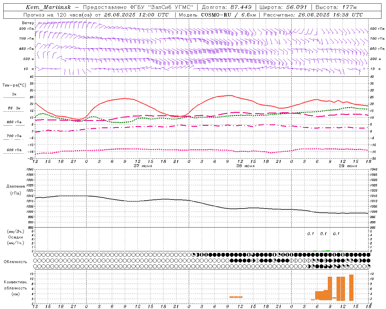Click the Широта: 56.091 value

(283, 7)
